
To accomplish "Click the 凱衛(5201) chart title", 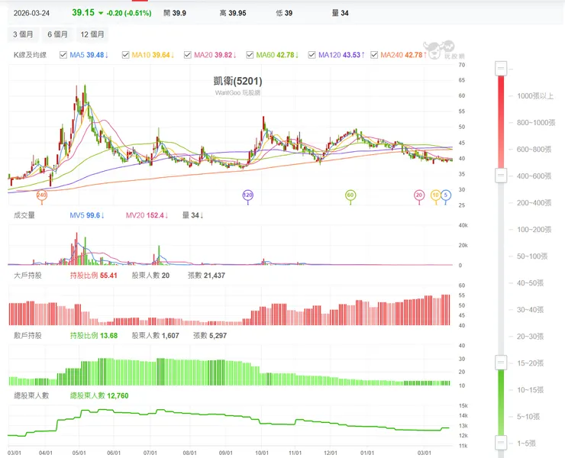I will coord(237,81).
